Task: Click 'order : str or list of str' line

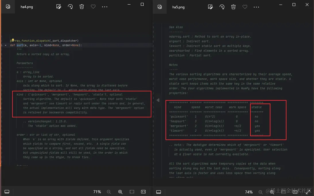Action: pos(46,135)
